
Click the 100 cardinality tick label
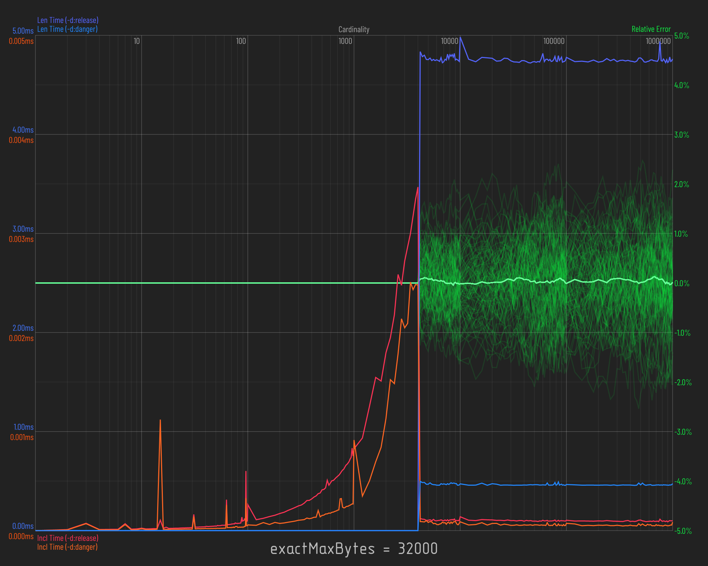coord(241,41)
